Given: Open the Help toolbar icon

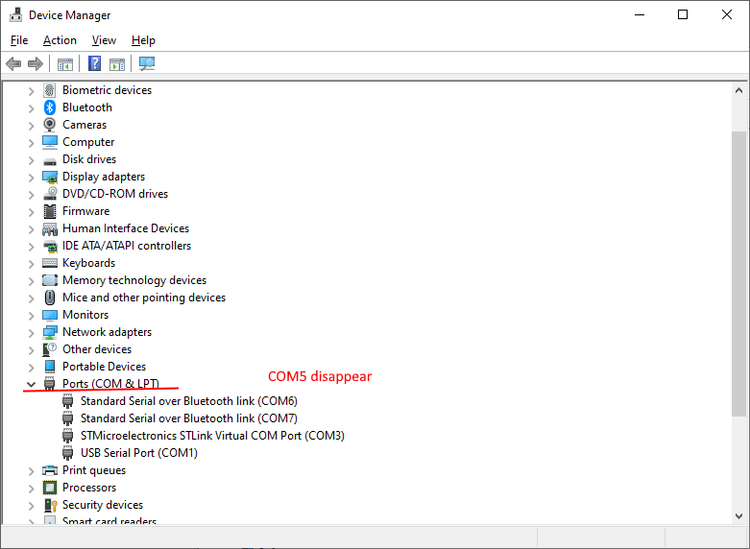Looking at the screenshot, I should (95, 64).
